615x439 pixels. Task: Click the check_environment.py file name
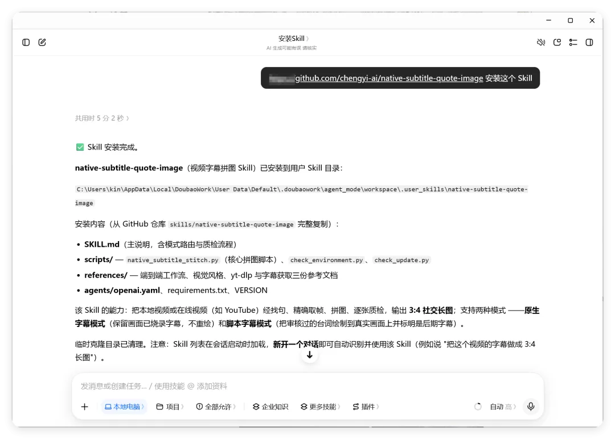[326, 260]
